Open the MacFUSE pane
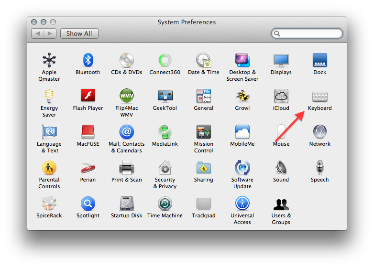The width and height of the screenshot is (374, 268). 88,132
